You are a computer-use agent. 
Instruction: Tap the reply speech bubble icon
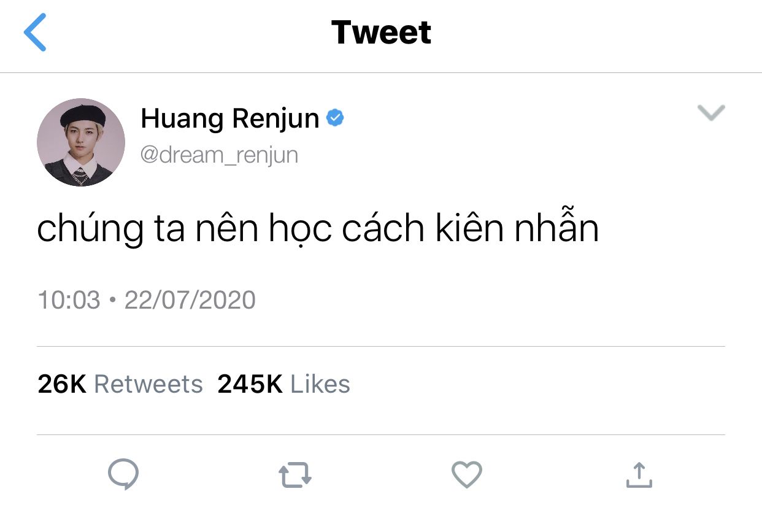[123, 475]
